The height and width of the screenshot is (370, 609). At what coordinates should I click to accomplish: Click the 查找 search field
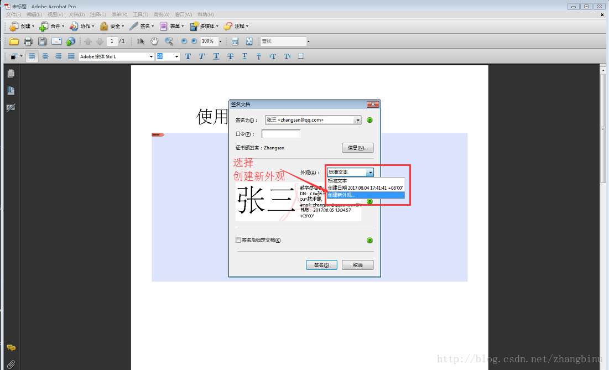point(284,41)
